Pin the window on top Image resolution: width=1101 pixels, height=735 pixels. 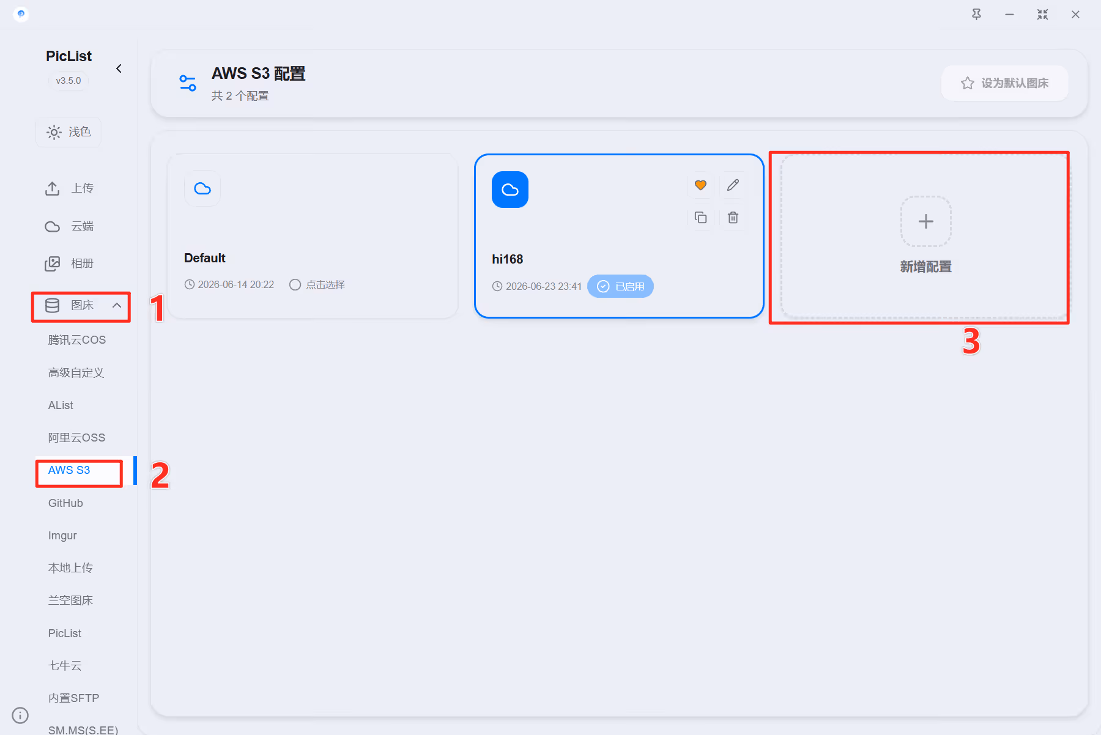click(x=977, y=14)
